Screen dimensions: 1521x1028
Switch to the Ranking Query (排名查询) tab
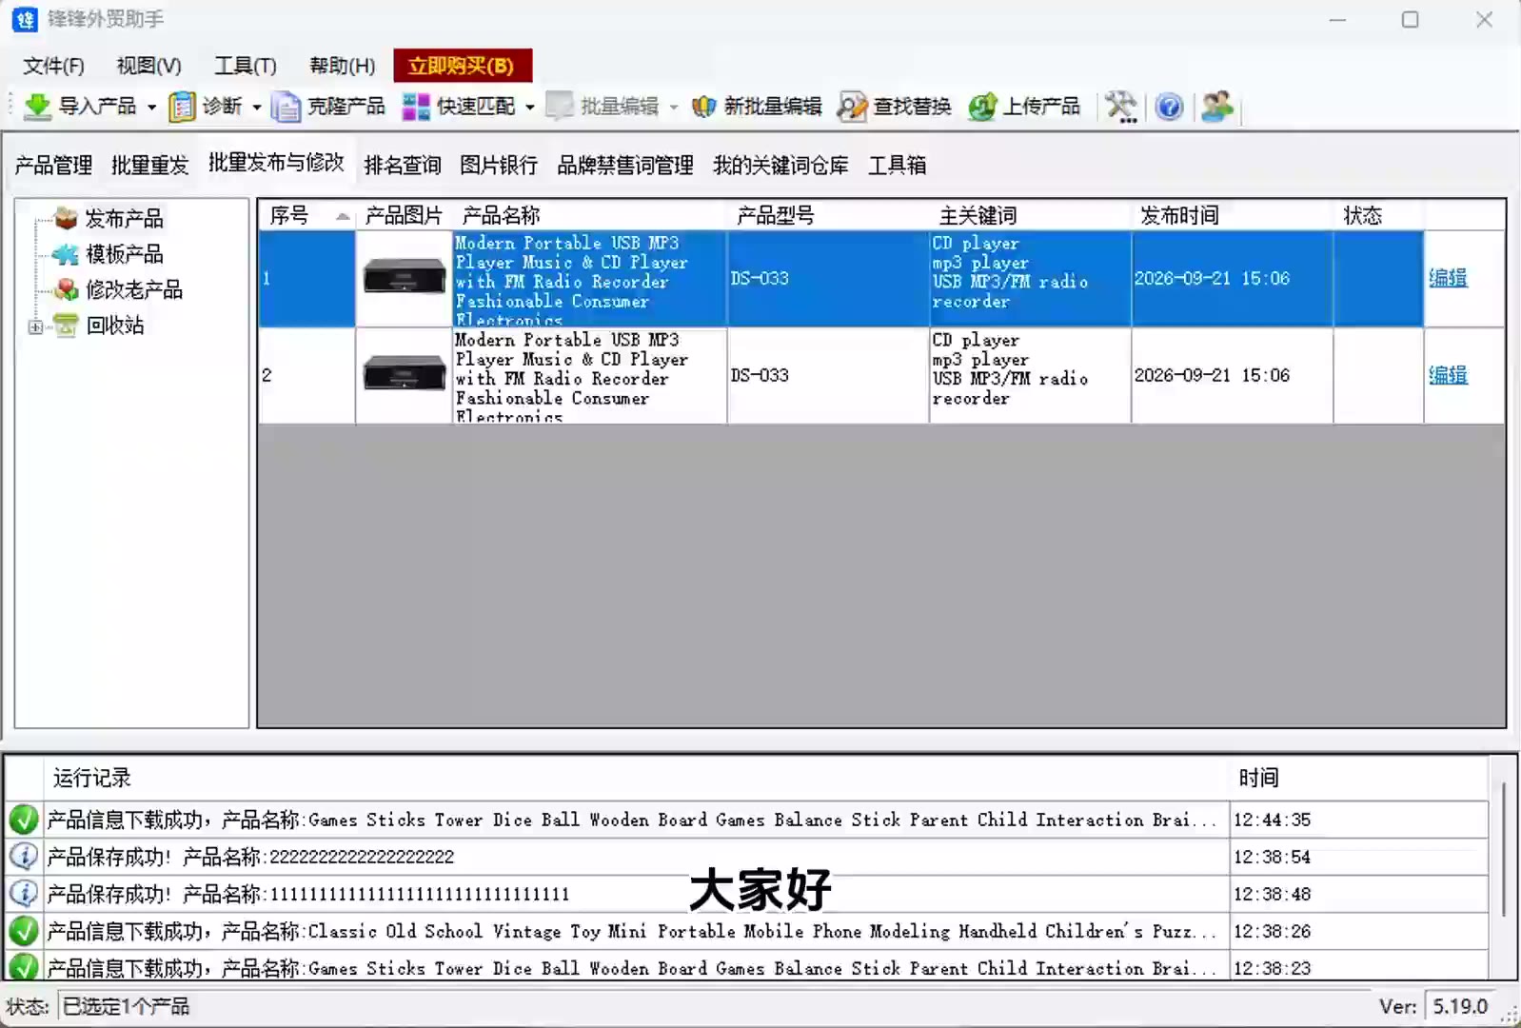click(403, 166)
